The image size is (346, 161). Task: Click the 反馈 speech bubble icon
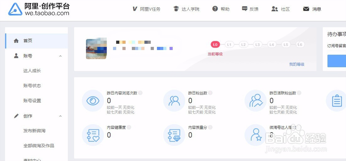click(245, 9)
